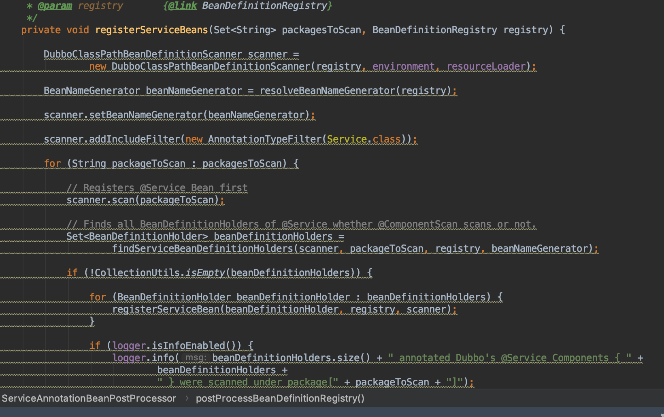Click the resolveBeanNameGenerator method call
Screen dimensions: 664x417
pyautogui.click(x=327, y=91)
